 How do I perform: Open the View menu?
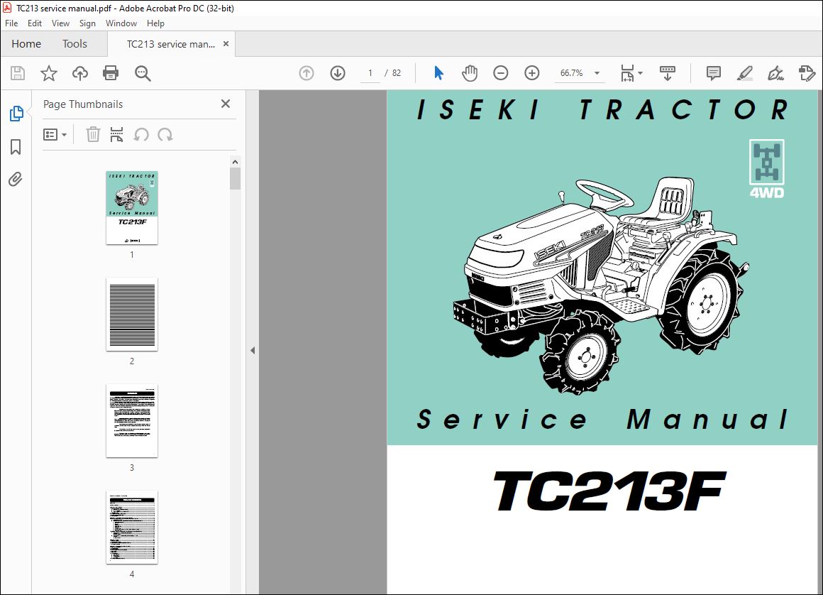tap(60, 23)
